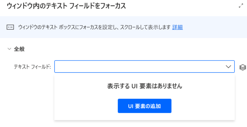Click the ウィンドウ内のテキスト フィールドをフォーカス title
This screenshot has height=127, width=247.
[66, 6]
